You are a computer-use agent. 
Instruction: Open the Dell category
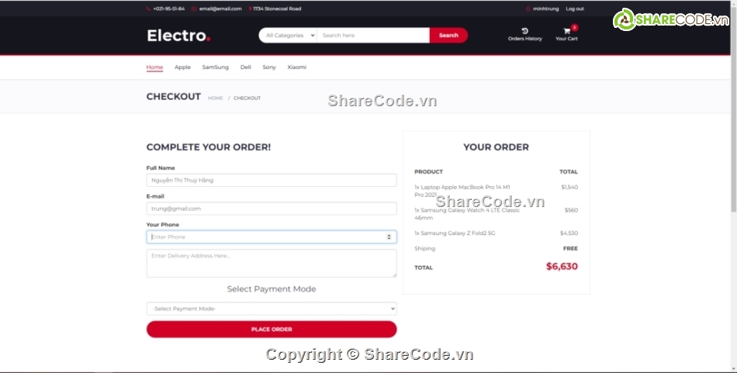(246, 67)
